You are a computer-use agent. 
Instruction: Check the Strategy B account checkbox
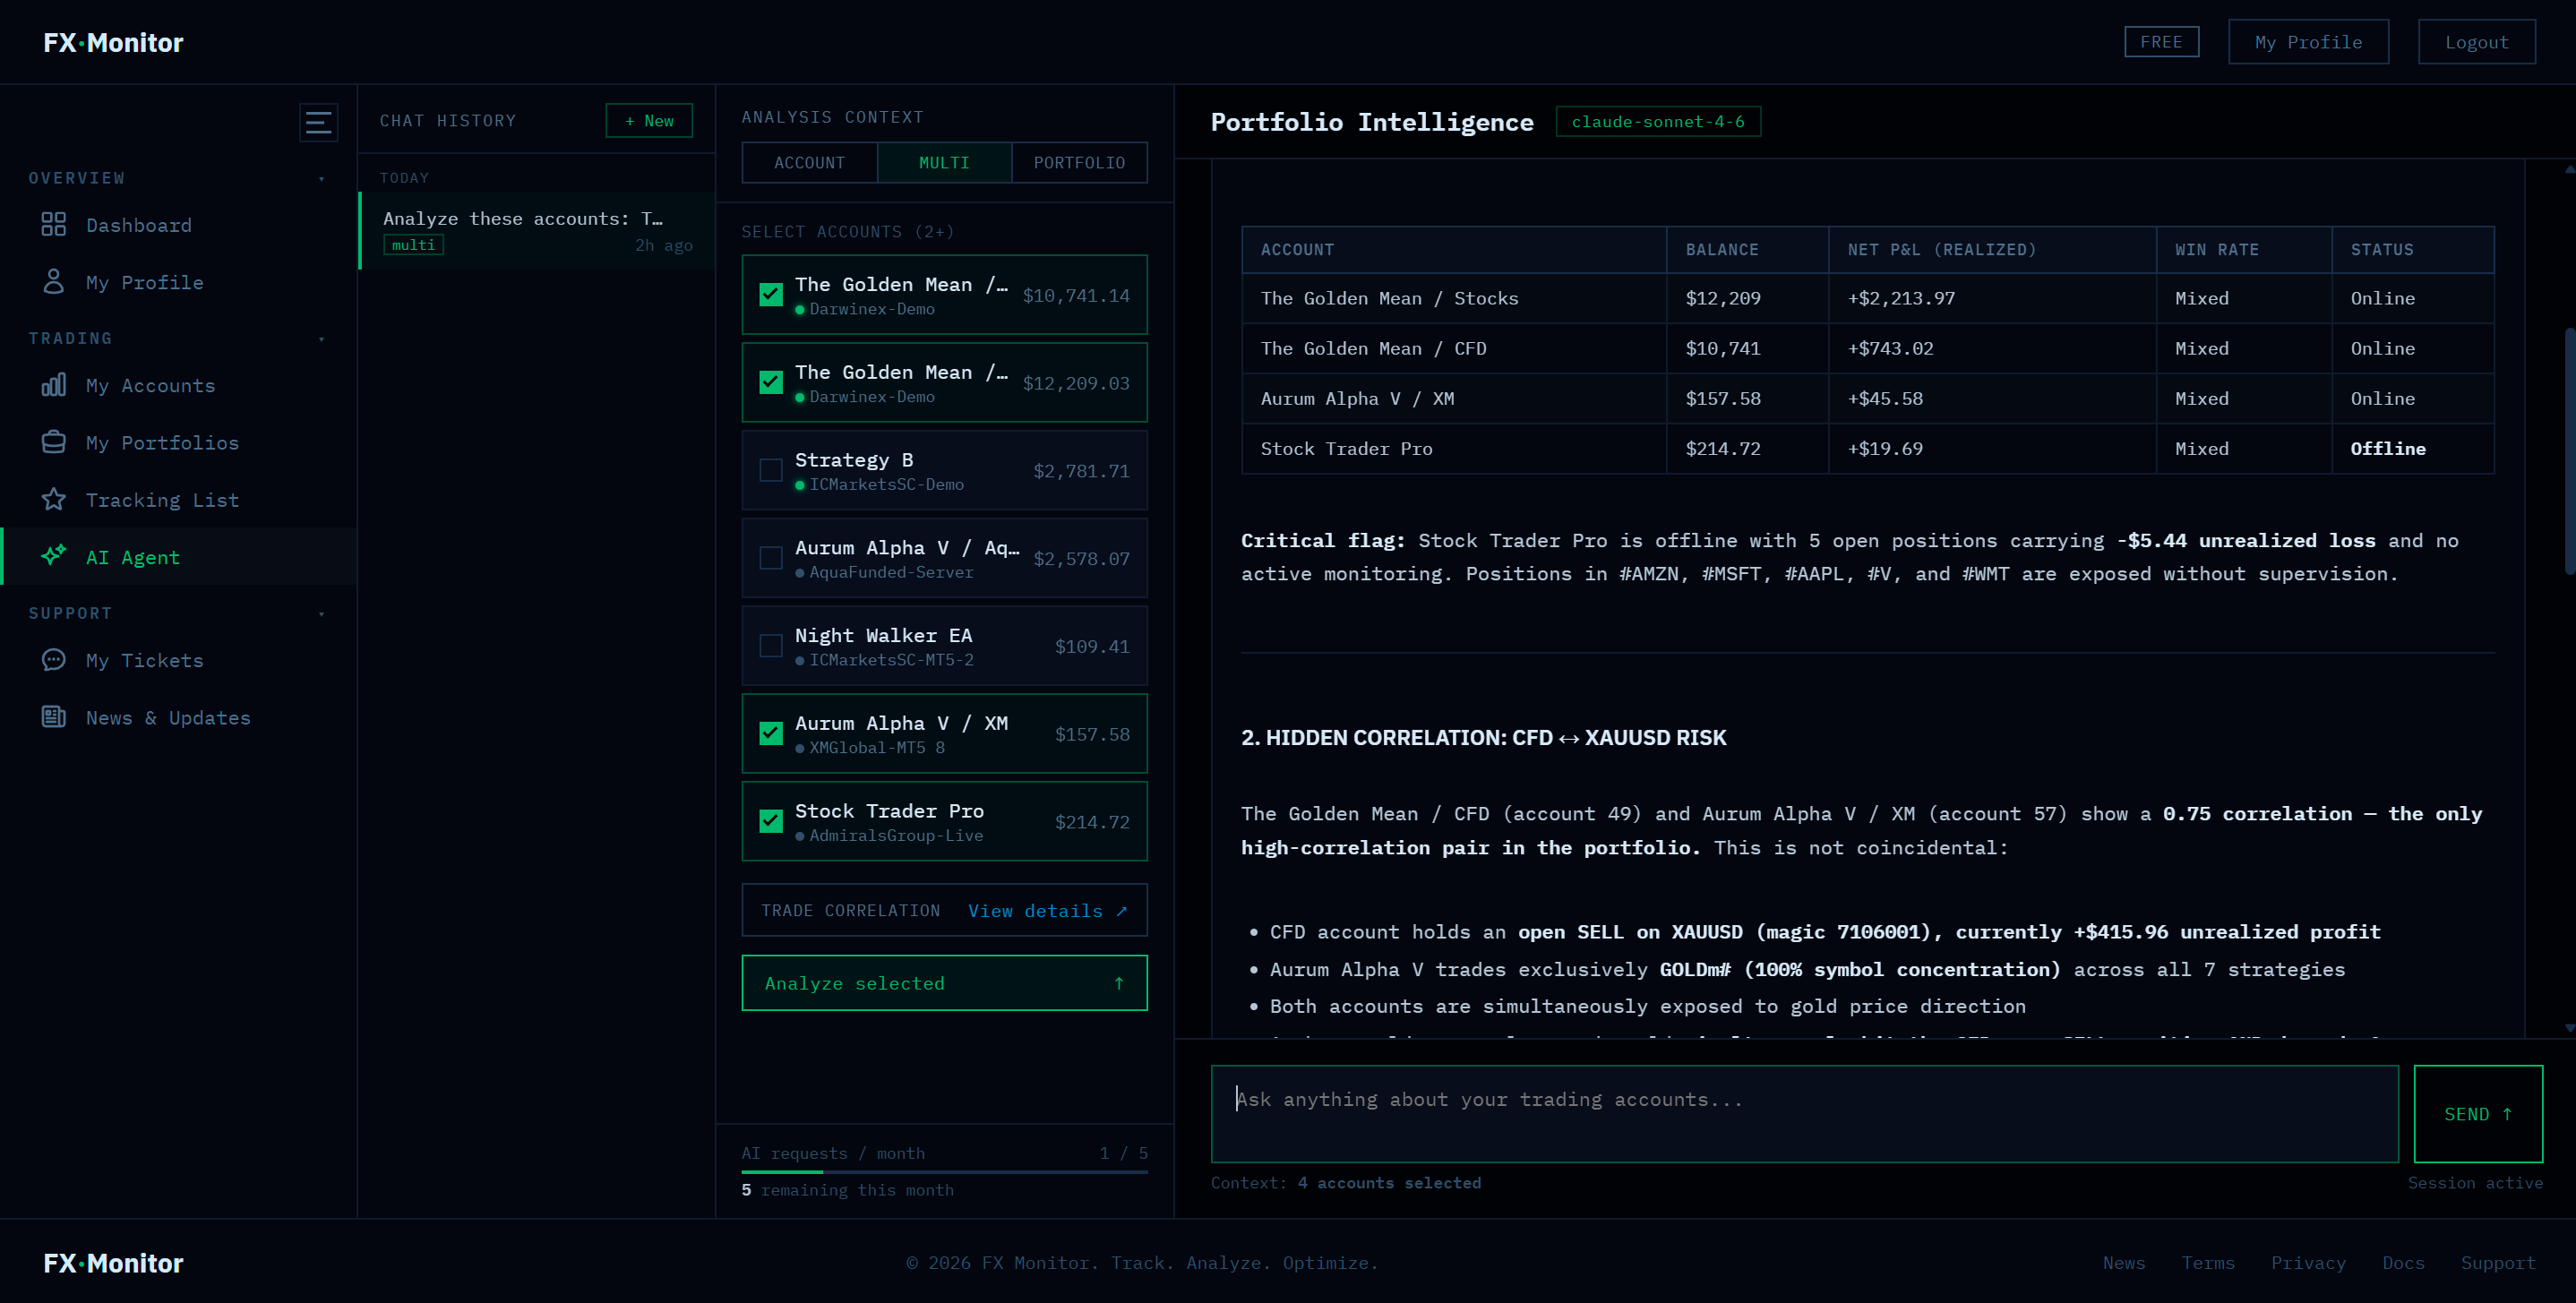pyautogui.click(x=771, y=470)
